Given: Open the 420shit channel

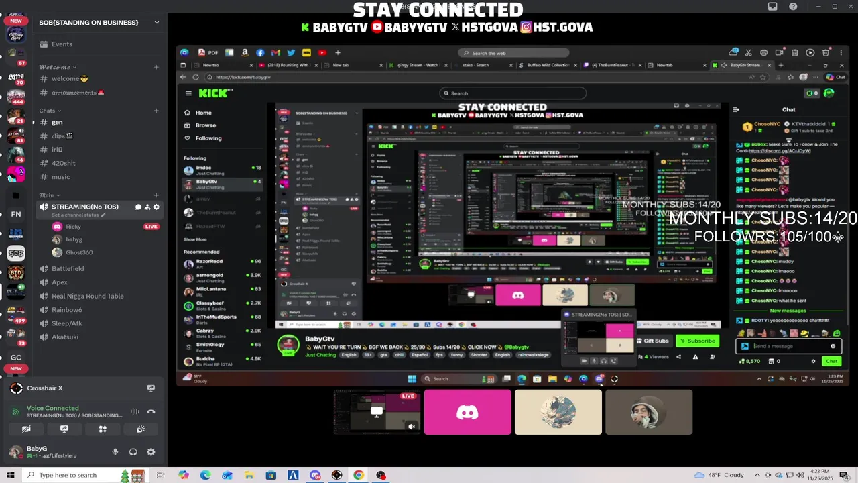Looking at the screenshot, I should [x=100, y=163].
